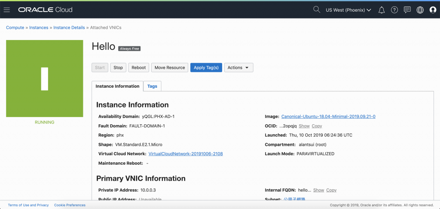Click the Primary VNIC Information heading
440x209 pixels.
pyautogui.click(x=141, y=178)
